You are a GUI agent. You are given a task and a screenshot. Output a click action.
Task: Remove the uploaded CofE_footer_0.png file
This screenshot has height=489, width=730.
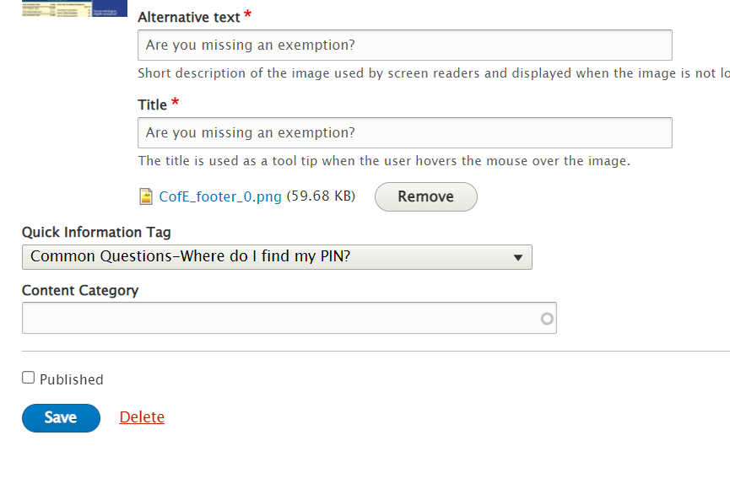pos(425,196)
